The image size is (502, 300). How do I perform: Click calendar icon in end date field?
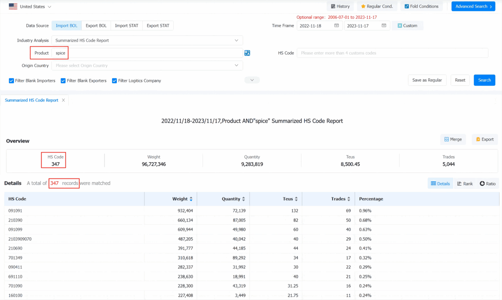(x=384, y=26)
